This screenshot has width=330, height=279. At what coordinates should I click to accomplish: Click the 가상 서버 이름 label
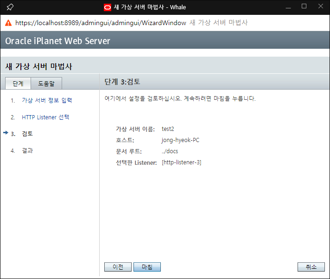tap(135, 129)
